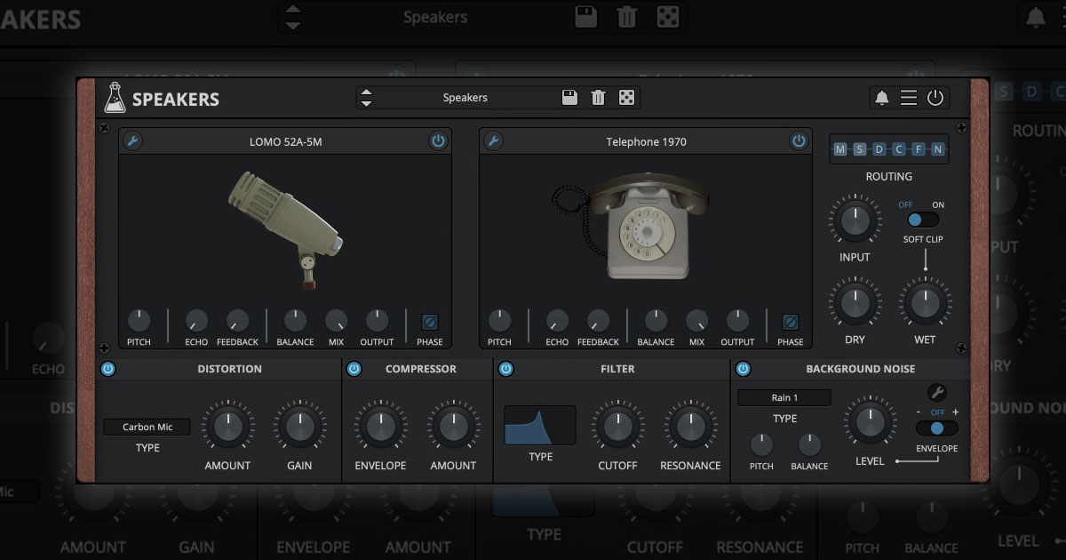Move the Envelope slider in Background Noise

[938, 428]
